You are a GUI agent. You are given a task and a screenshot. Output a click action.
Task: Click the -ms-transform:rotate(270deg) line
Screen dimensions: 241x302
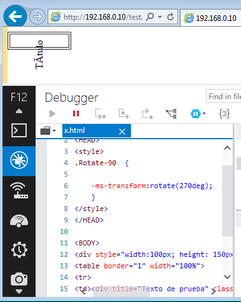(x=152, y=186)
